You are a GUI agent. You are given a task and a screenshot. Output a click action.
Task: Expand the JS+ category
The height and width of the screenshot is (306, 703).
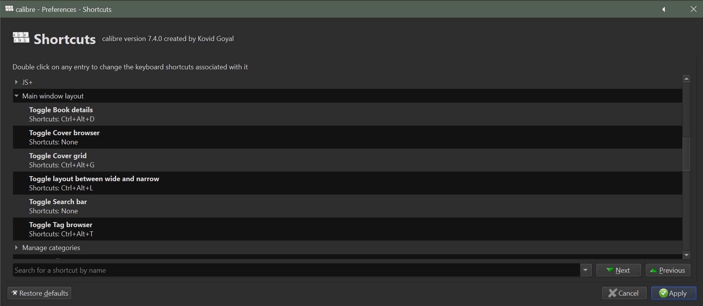(16, 82)
